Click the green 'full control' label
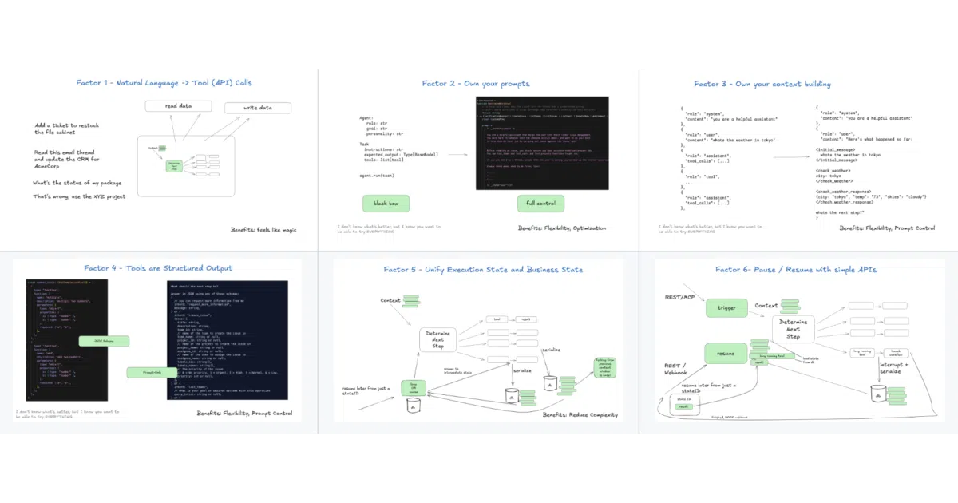The height and width of the screenshot is (503, 958). click(x=540, y=204)
